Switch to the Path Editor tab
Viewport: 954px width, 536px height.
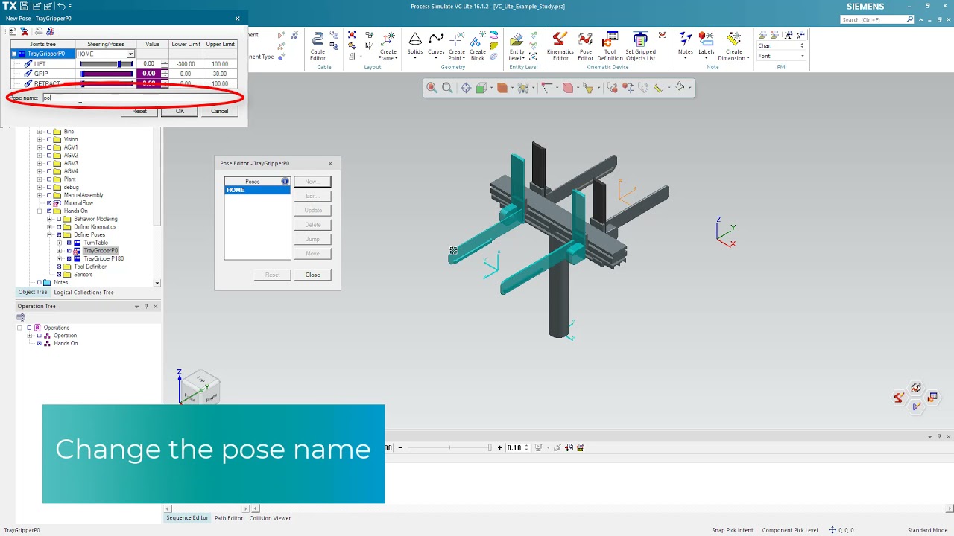click(x=229, y=518)
